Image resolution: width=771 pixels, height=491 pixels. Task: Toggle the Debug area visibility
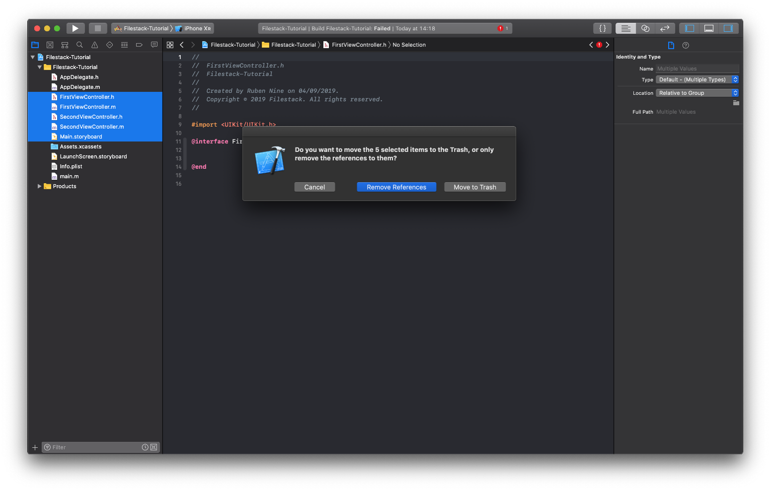coord(709,28)
